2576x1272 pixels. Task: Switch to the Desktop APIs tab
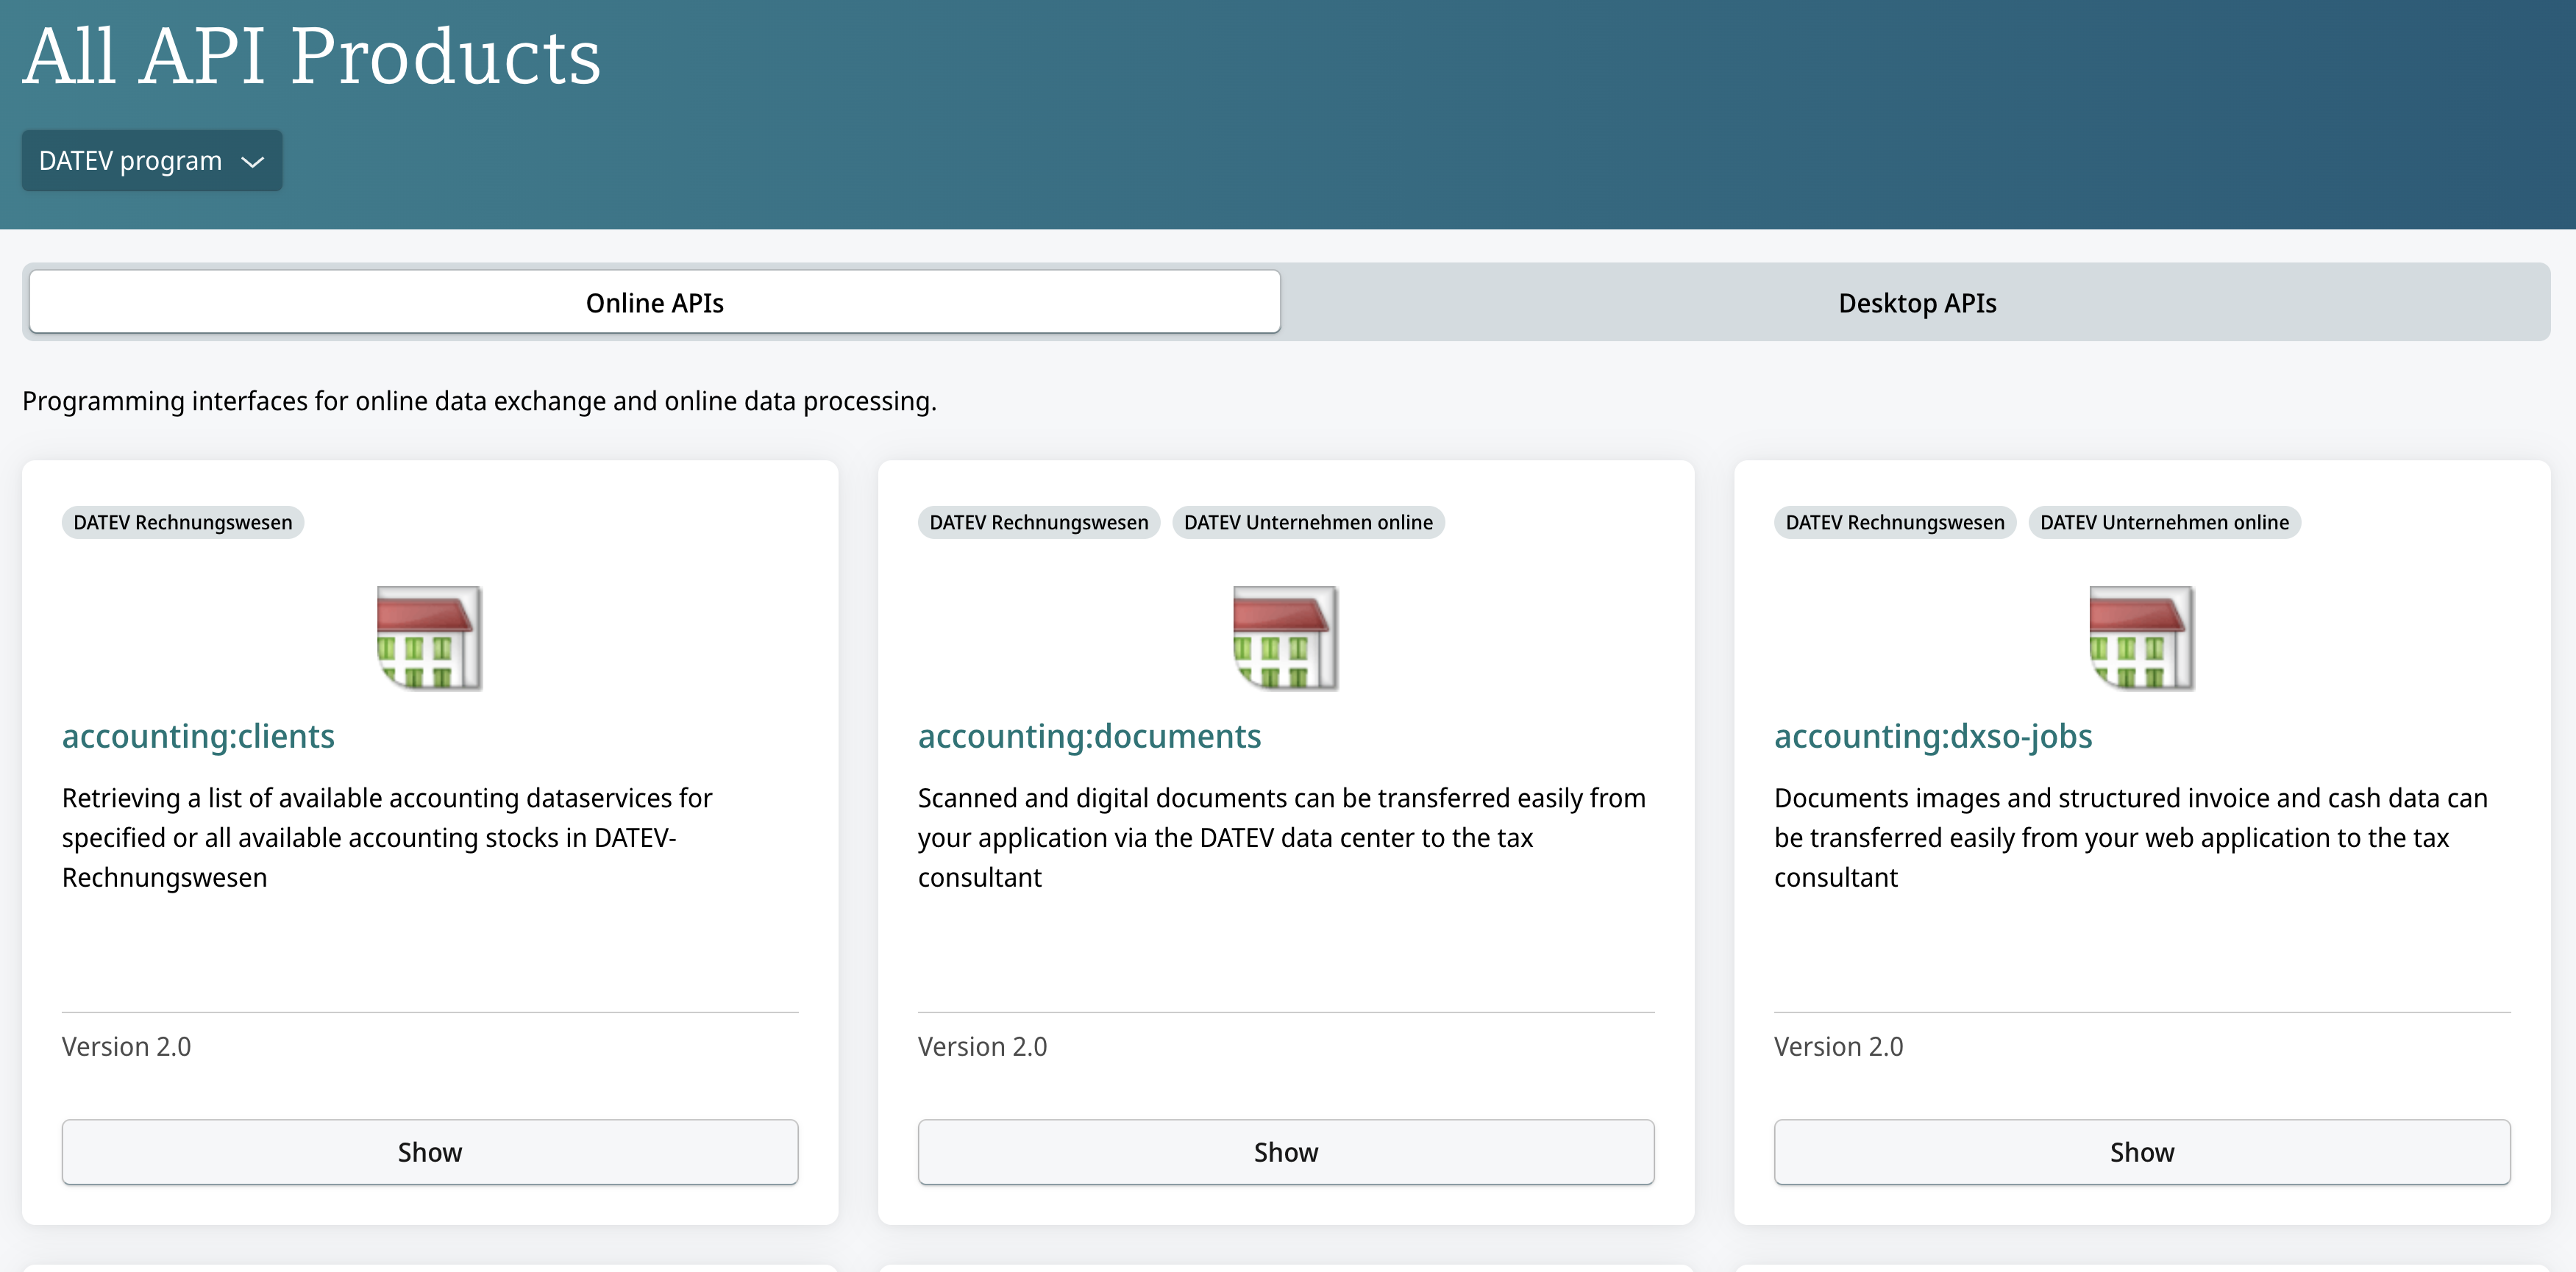point(1916,303)
